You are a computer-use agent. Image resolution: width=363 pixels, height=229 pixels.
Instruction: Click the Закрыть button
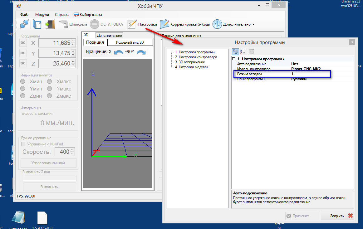tap(337, 216)
